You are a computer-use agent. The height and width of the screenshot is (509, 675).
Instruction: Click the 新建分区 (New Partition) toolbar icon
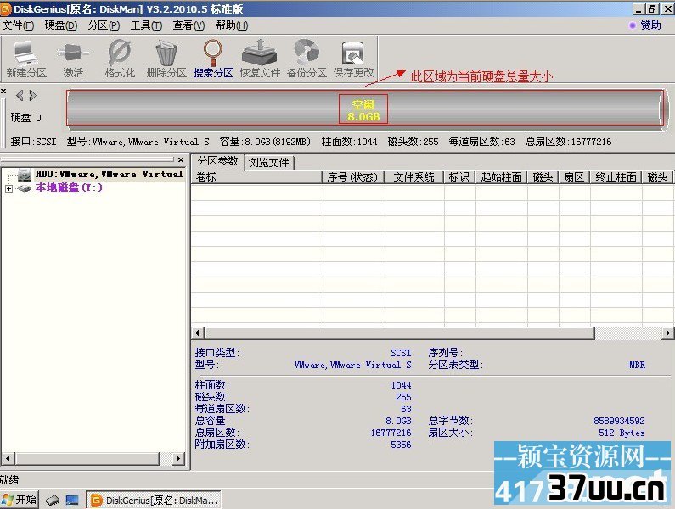point(25,59)
